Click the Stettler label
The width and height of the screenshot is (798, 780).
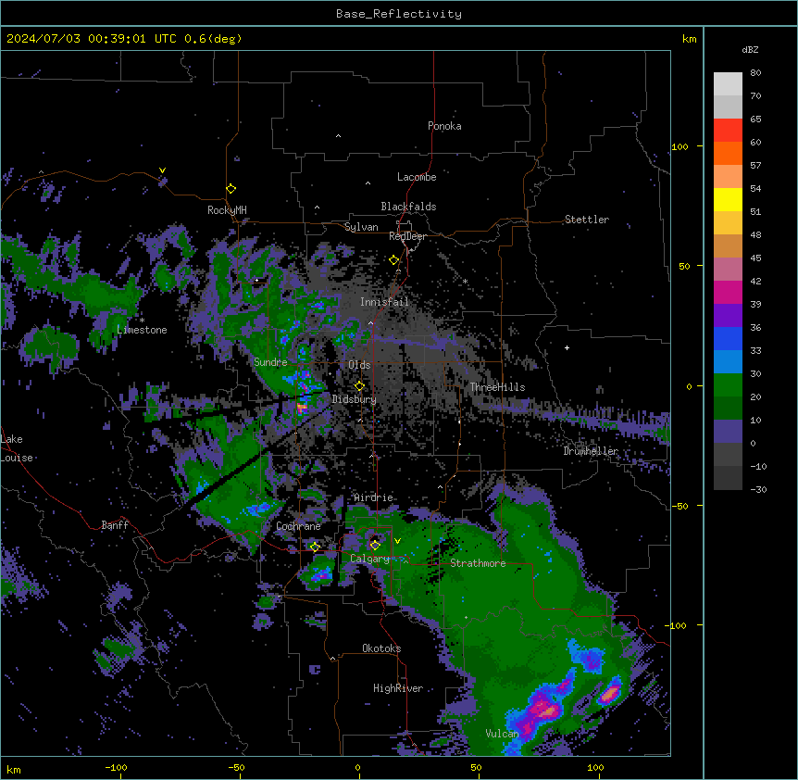pos(587,220)
